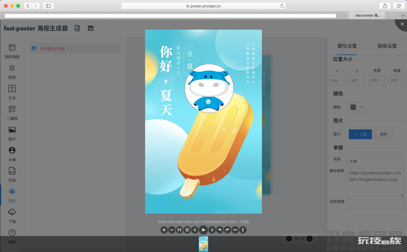This screenshot has height=252, width=407.
Task: Click the x position field
Action: (x=337, y=80)
